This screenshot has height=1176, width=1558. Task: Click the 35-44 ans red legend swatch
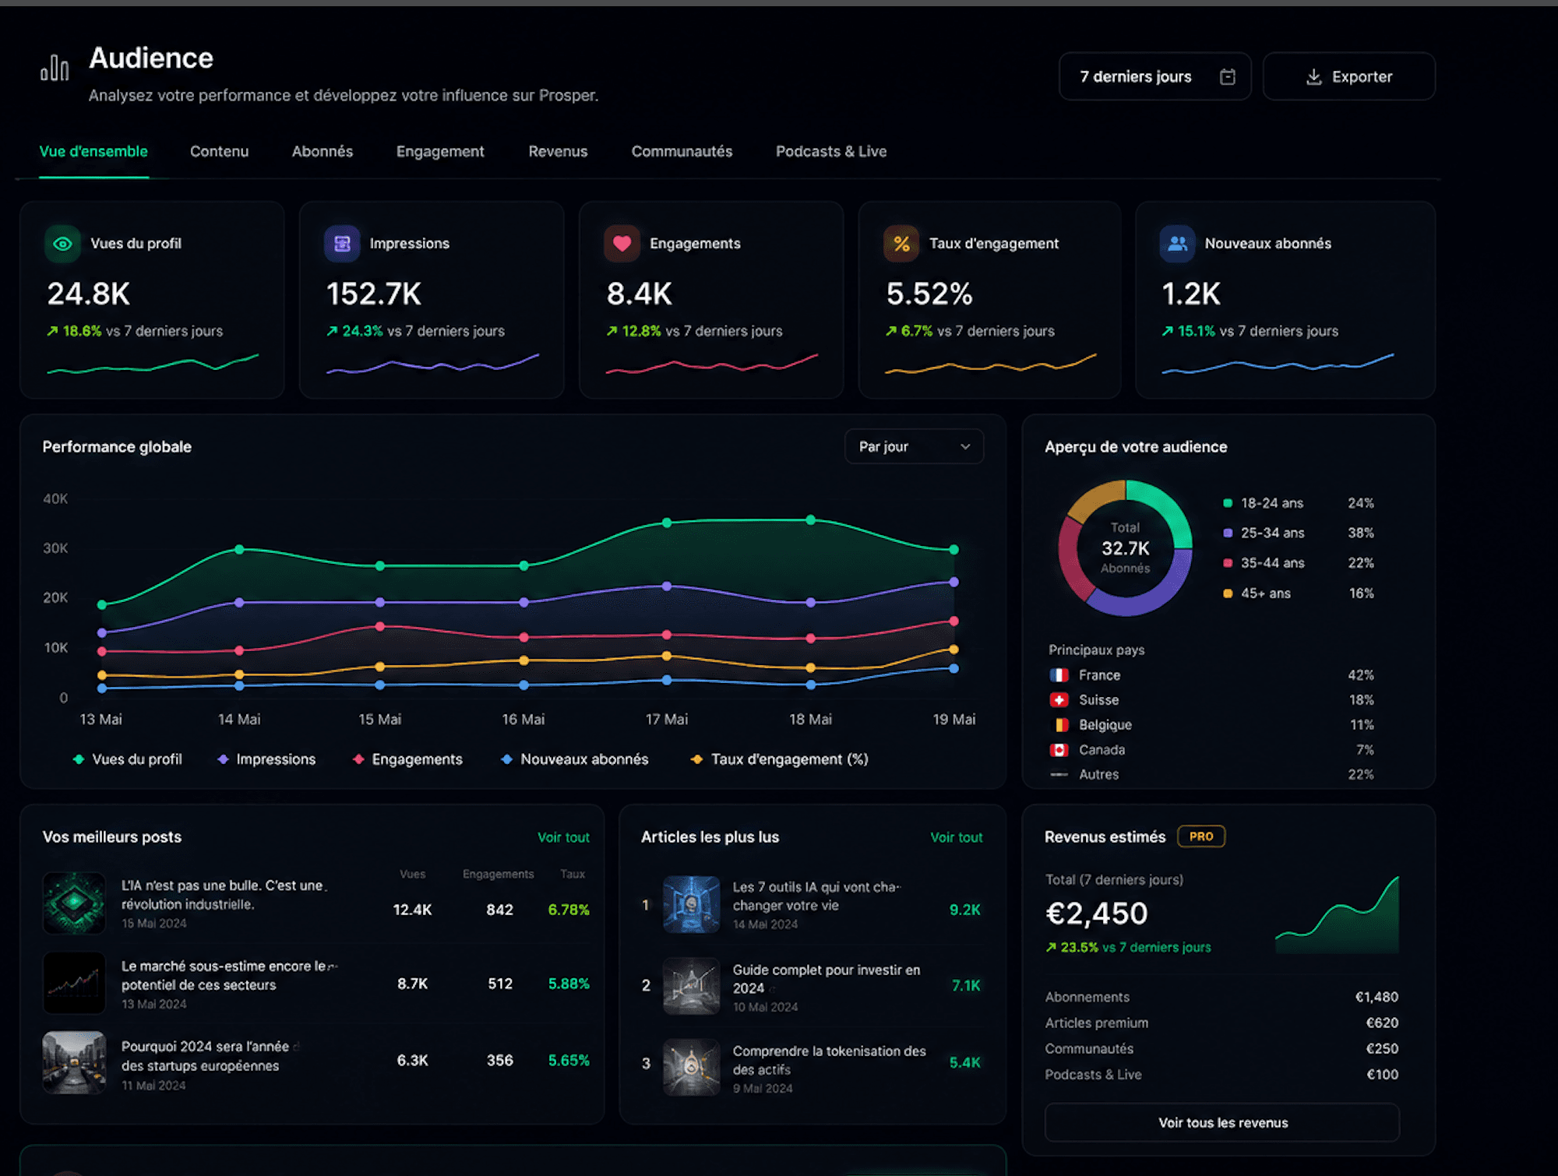click(1228, 563)
